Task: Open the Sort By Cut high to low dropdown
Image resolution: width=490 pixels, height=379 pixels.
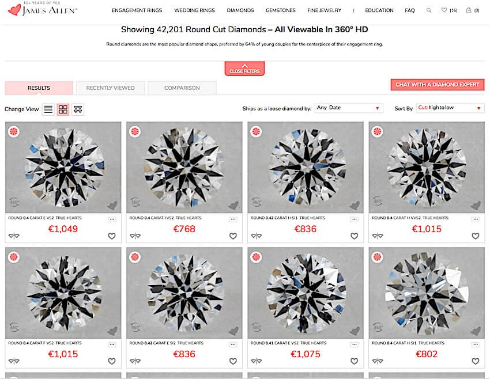Action: (x=450, y=108)
